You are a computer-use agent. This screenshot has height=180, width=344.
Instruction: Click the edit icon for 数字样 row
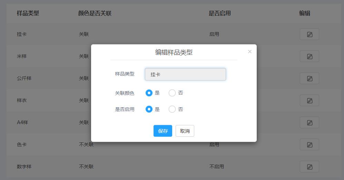[309, 167]
